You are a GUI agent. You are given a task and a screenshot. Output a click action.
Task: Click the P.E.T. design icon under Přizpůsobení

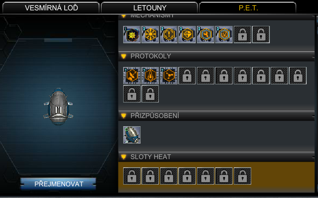[x=131, y=135]
